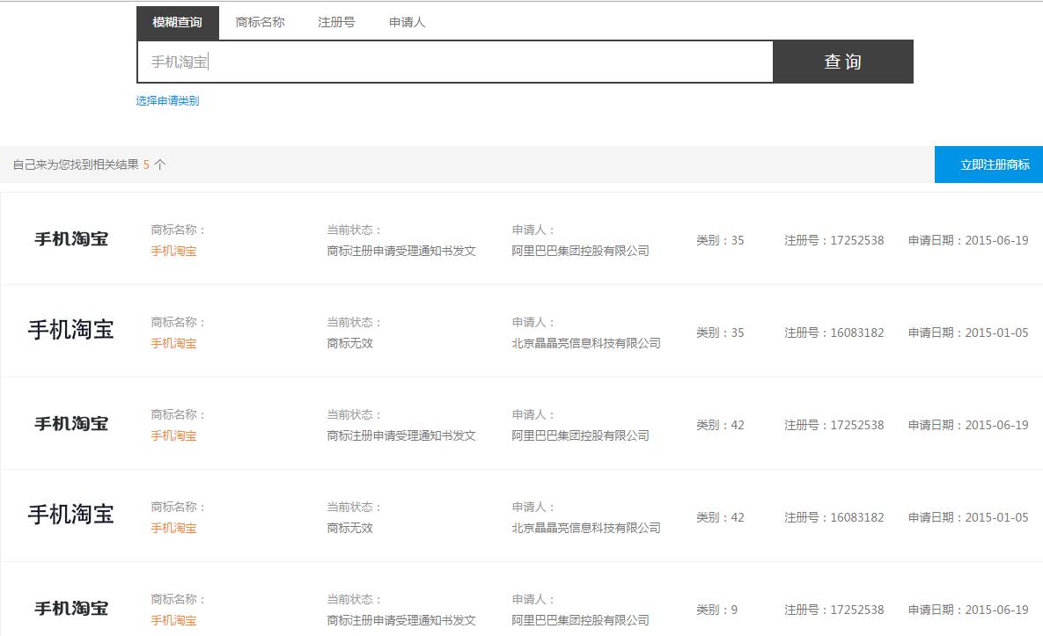Select applicant 北京晶晶亮信息科技有限公司 in class 35 row
The height and width of the screenshot is (636, 1043).
point(586,344)
